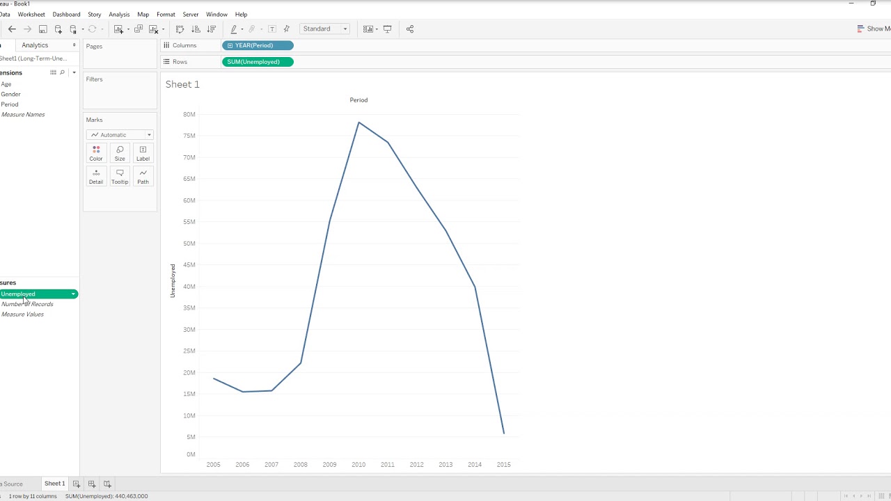
Task: Open the Worksheet menu
Action: coord(31,14)
